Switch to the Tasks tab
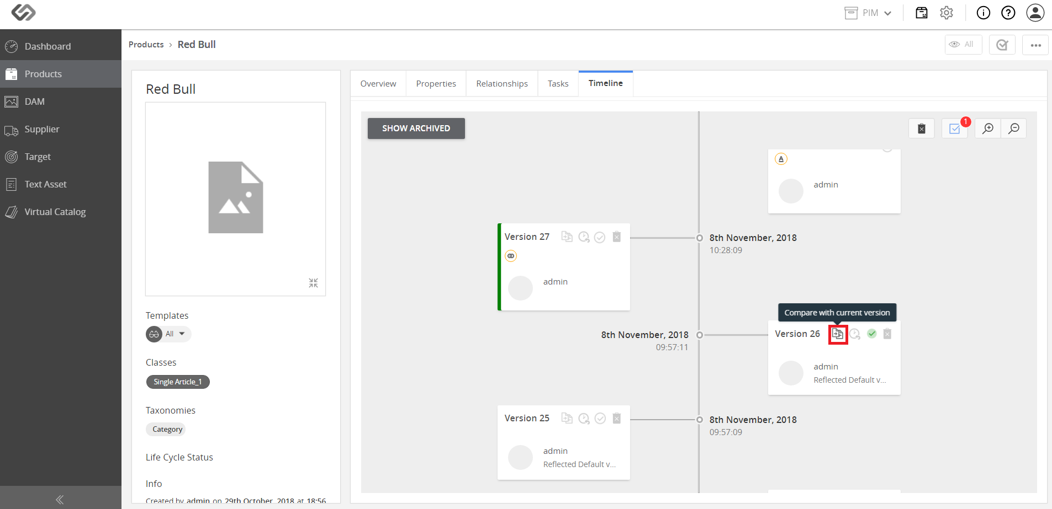 (x=558, y=84)
